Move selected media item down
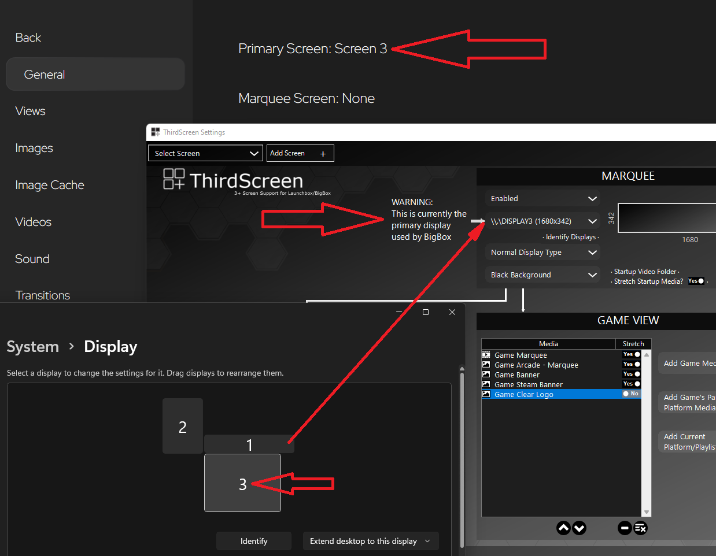 tap(579, 528)
